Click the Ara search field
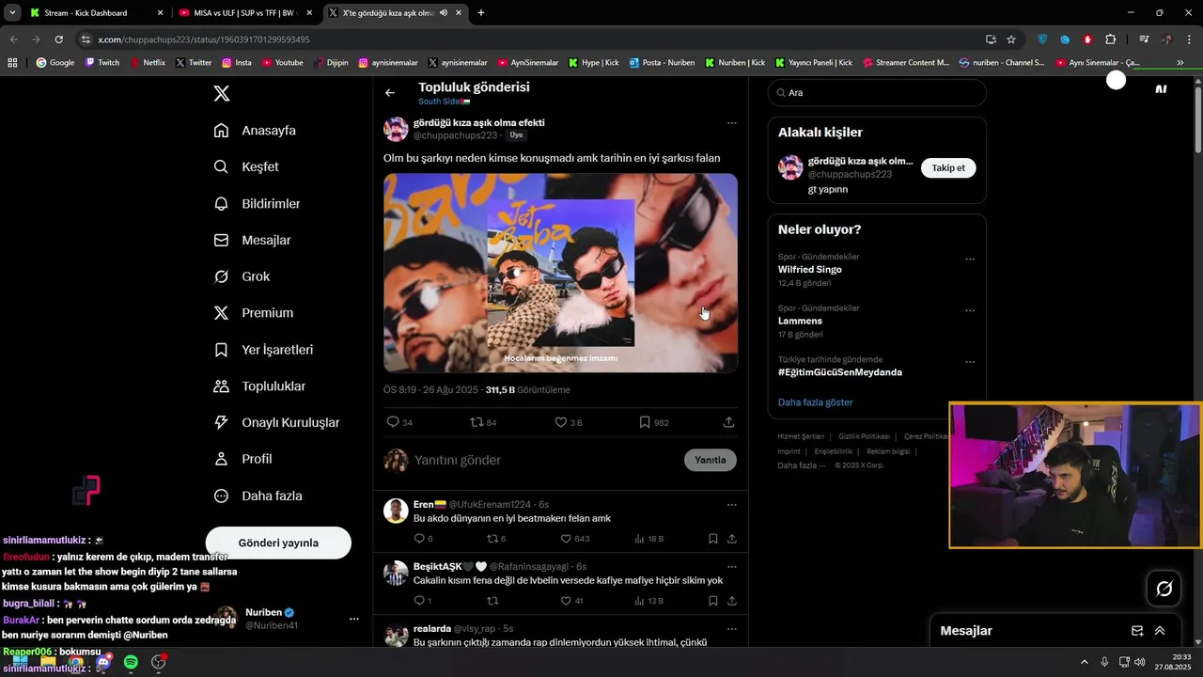This screenshot has width=1203, height=677. tap(877, 93)
